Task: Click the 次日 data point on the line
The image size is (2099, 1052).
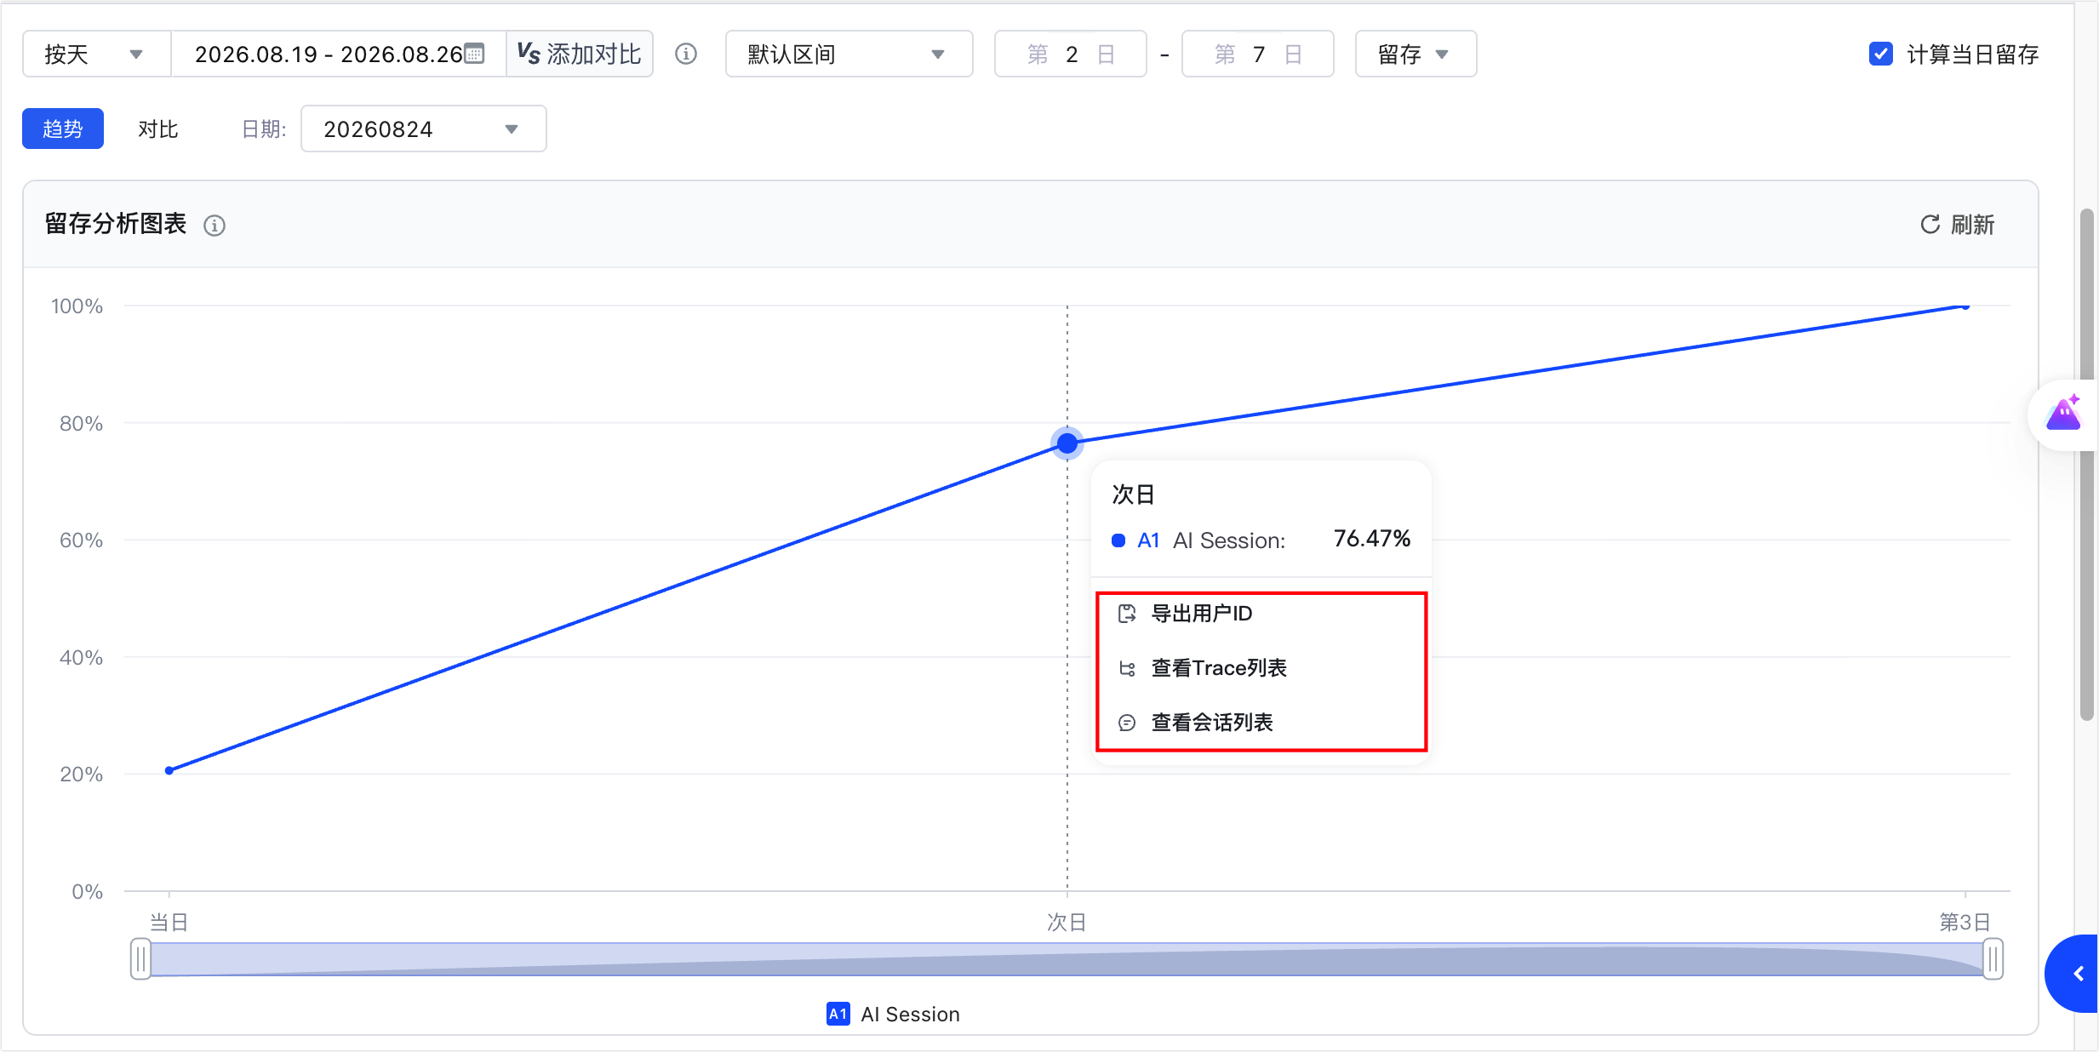Action: click(1067, 443)
